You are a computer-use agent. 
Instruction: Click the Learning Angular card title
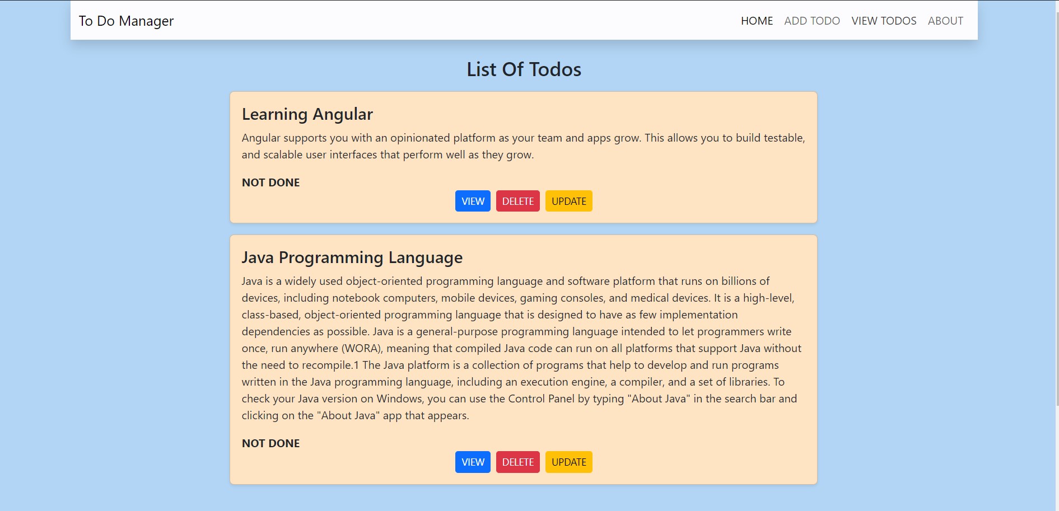(x=307, y=114)
